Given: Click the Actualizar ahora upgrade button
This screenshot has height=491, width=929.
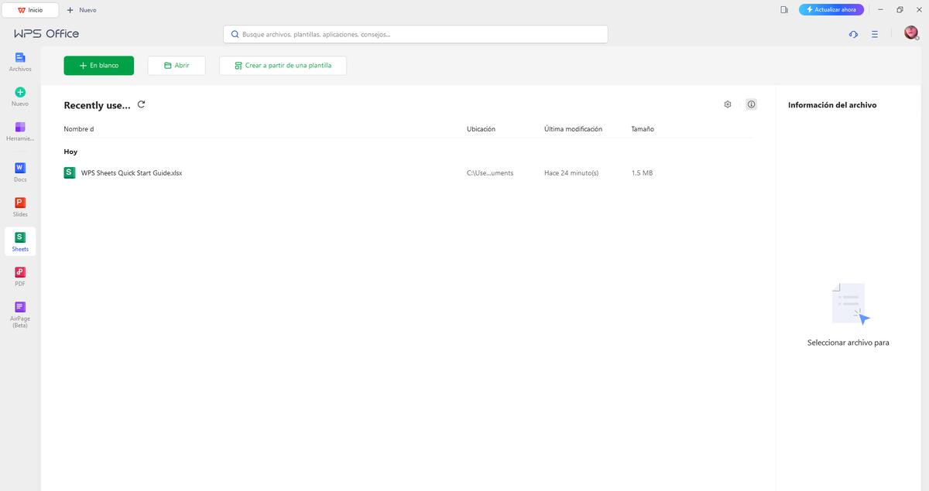Looking at the screenshot, I should tap(831, 10).
